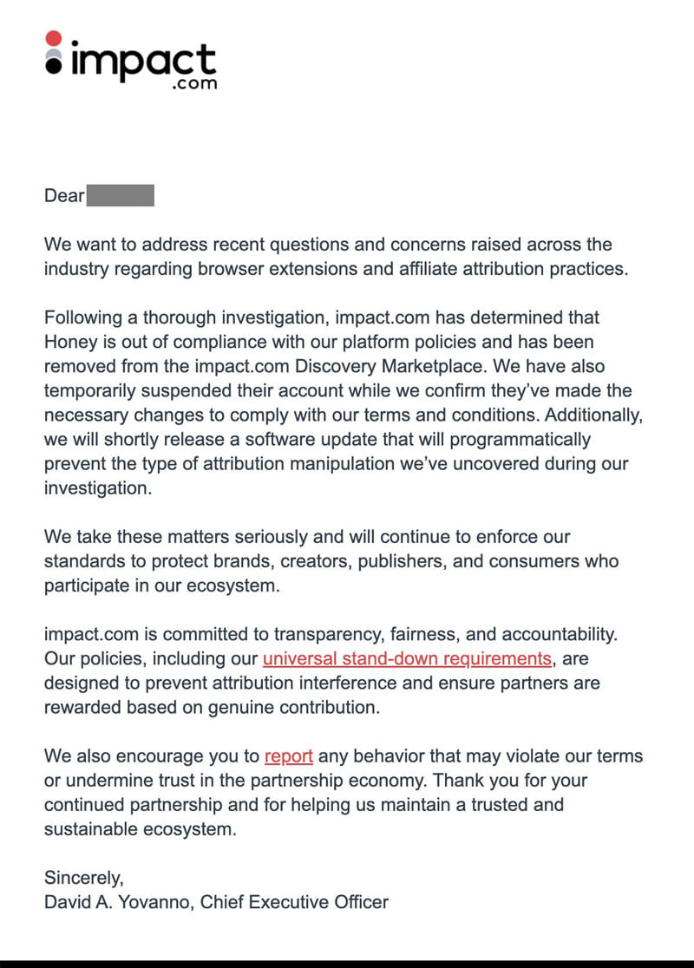The image size is (694, 968).
Task: Click 'Chief Executive Officer' title text
Action: pyautogui.click(x=294, y=902)
